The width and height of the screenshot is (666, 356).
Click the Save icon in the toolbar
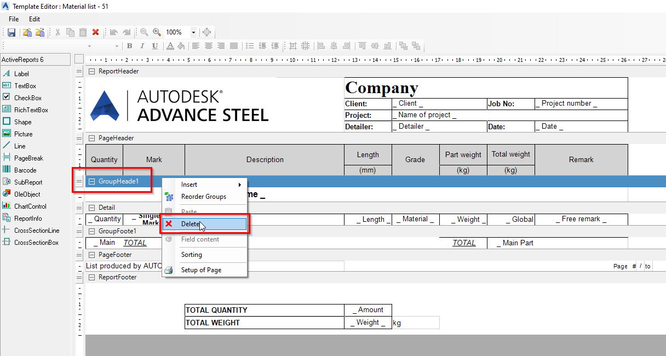11,32
